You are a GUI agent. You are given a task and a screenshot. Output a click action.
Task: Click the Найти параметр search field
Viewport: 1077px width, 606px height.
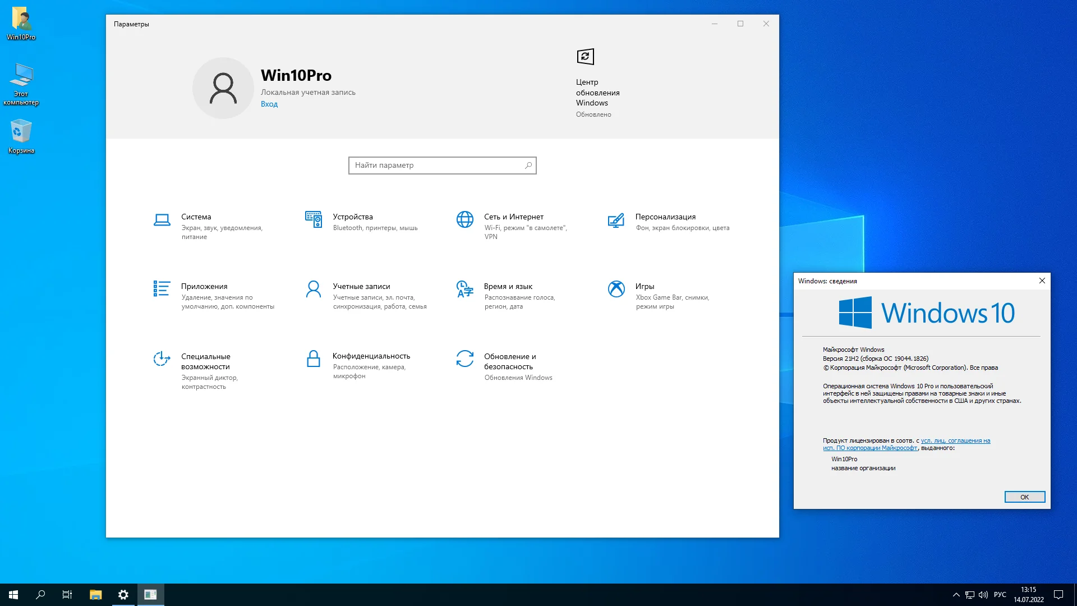[x=438, y=166]
